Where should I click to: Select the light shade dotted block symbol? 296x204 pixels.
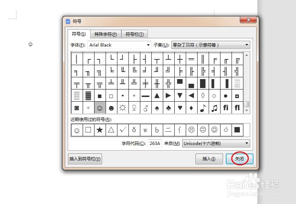click(x=237, y=83)
